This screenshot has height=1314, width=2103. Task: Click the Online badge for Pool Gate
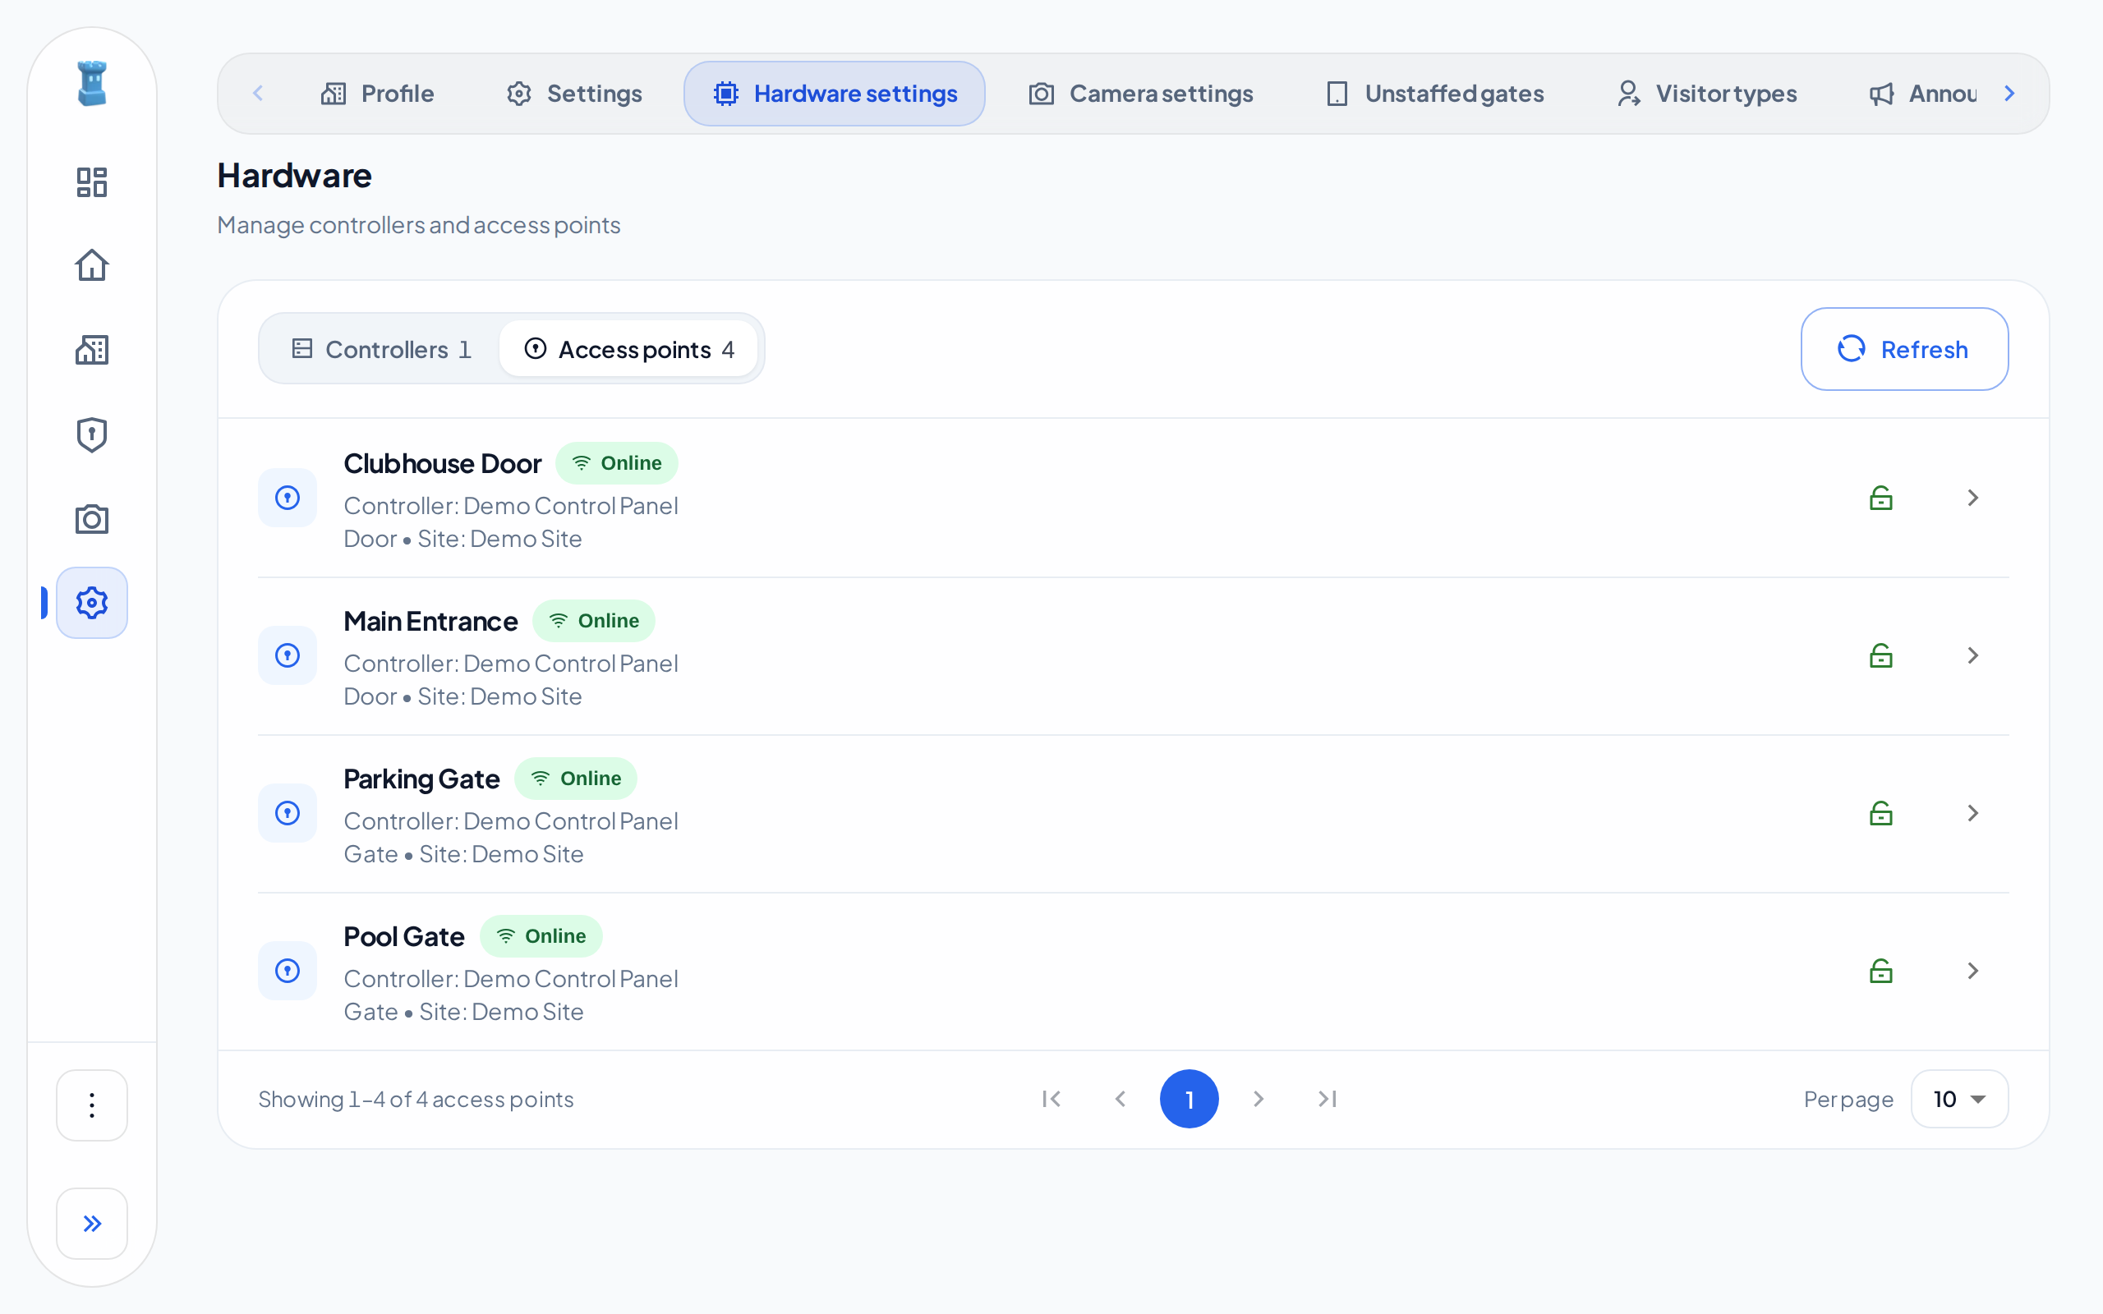541,936
